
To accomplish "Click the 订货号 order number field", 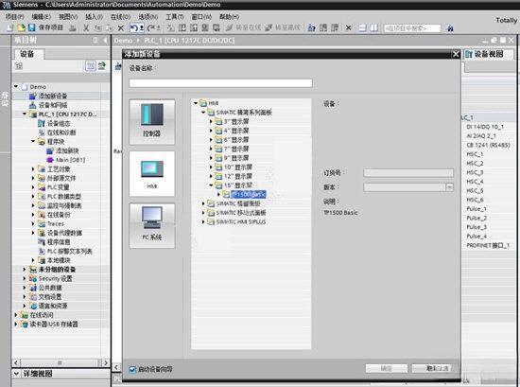I will coord(408,173).
